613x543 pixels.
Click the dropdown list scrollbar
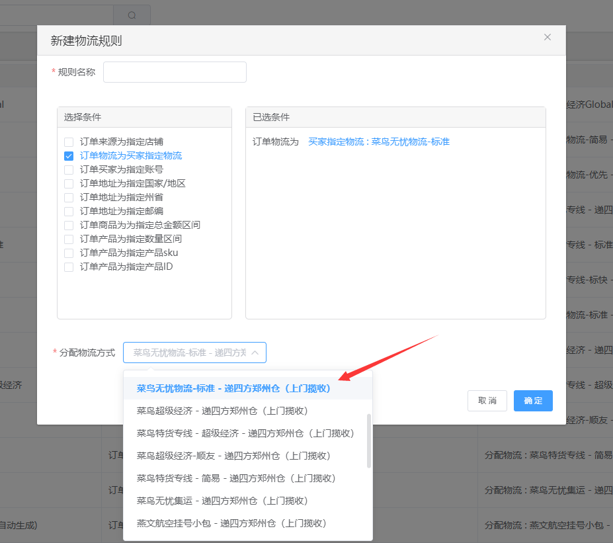click(x=369, y=440)
